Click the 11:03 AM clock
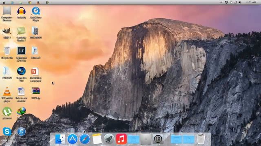This screenshot has height=146, width=261. click(251, 2)
